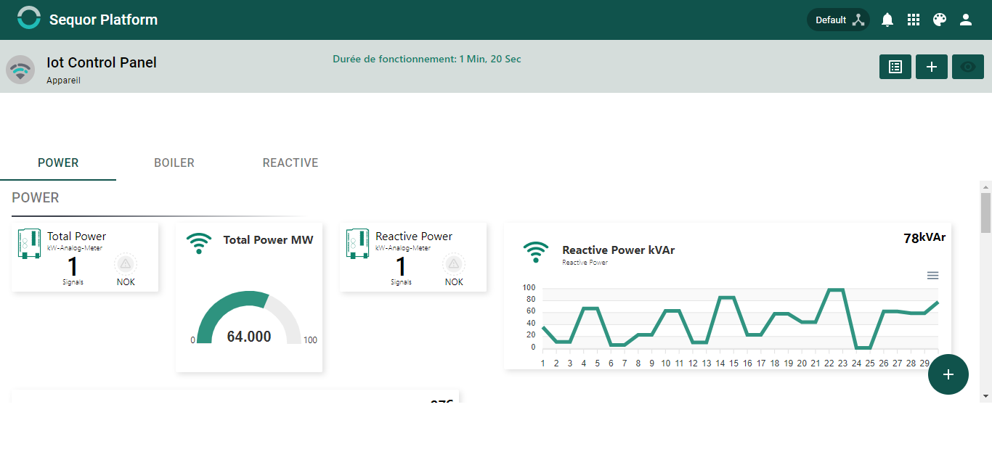This screenshot has width=992, height=452.
Task: Click the POWER section heading
Action: click(x=36, y=198)
